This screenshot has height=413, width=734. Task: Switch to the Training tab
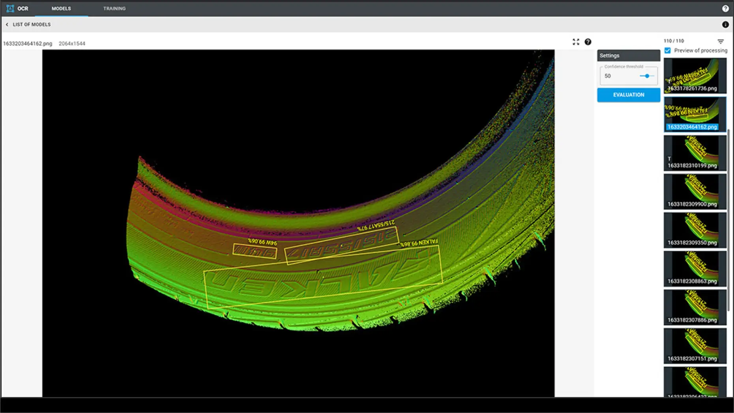click(x=115, y=8)
